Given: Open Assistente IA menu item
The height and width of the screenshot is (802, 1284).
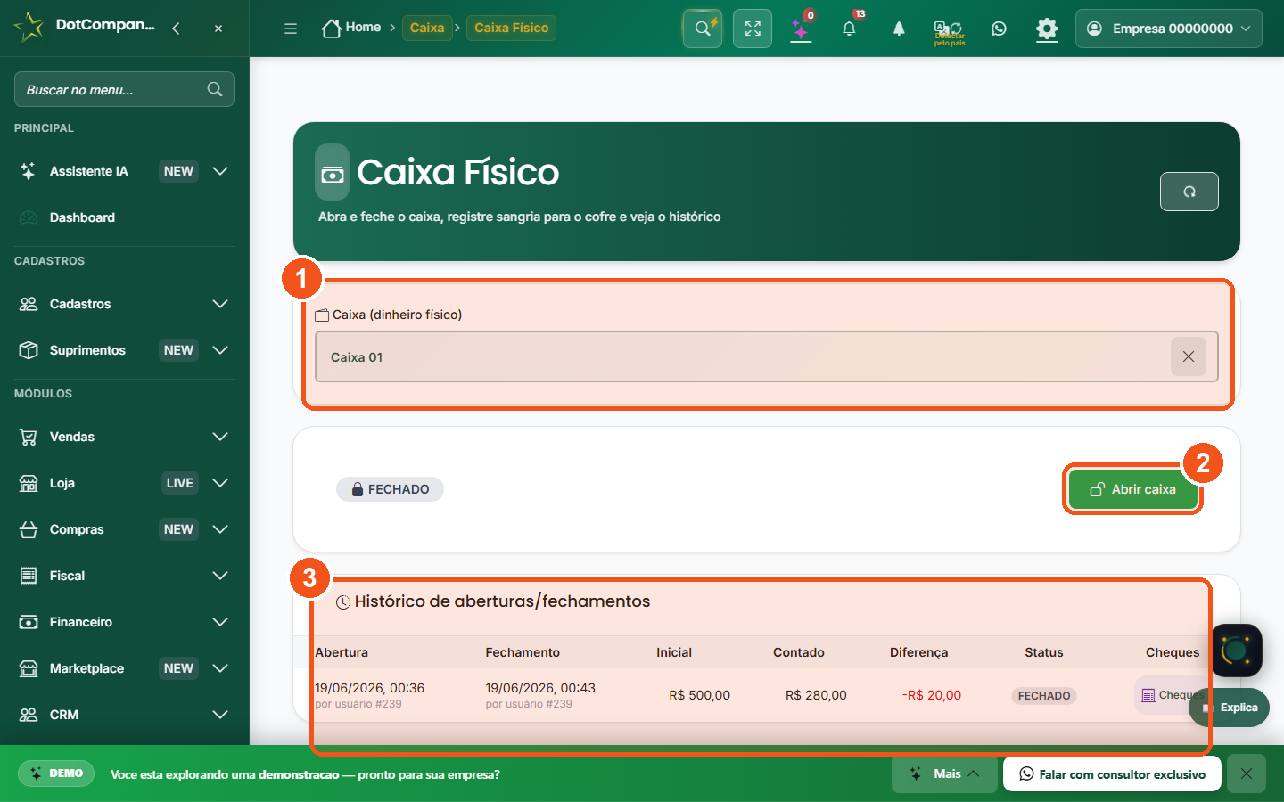Looking at the screenshot, I should click(x=89, y=171).
